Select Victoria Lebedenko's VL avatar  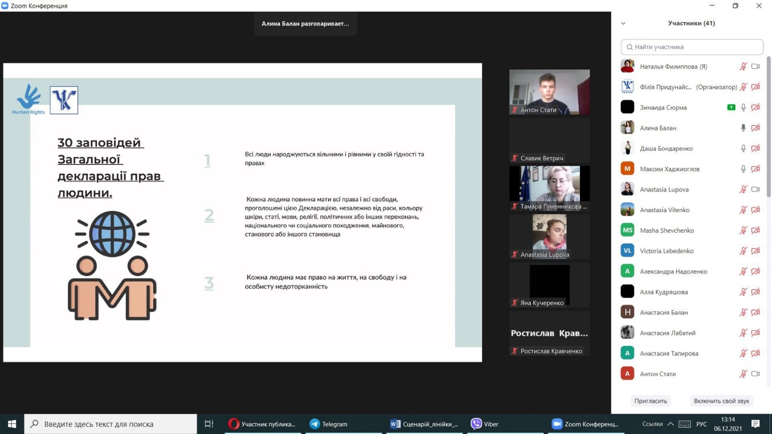(627, 251)
